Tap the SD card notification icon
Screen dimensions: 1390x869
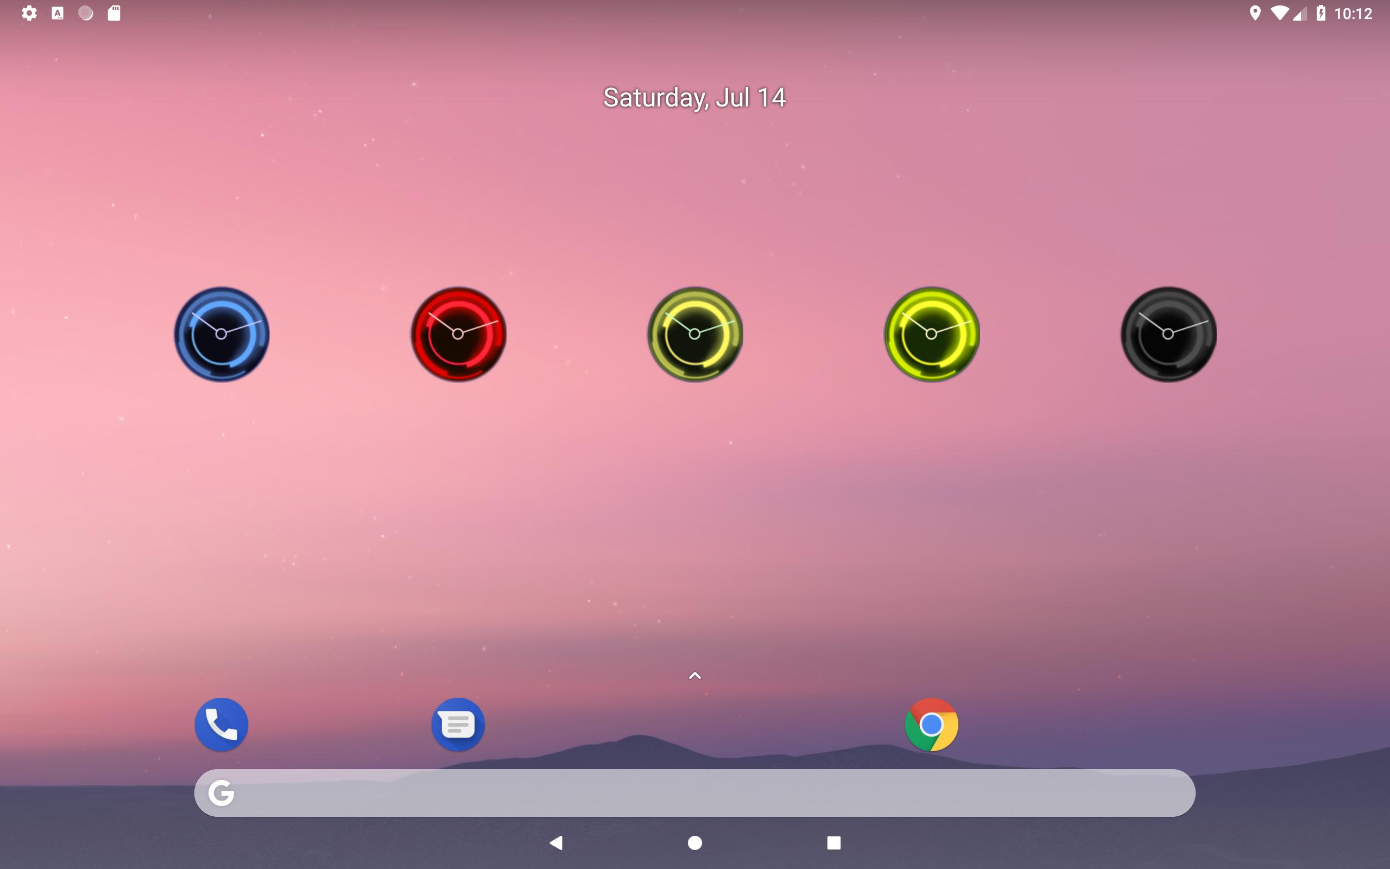(x=115, y=12)
